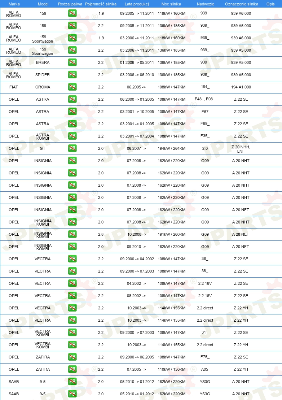Click the Marka column header
Image resolution: width=282 pixels, height=400 pixels.
[x=14, y=4]
